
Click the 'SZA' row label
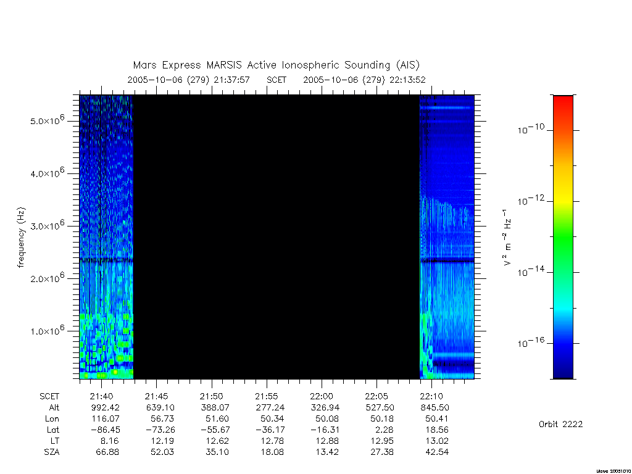pos(52,452)
